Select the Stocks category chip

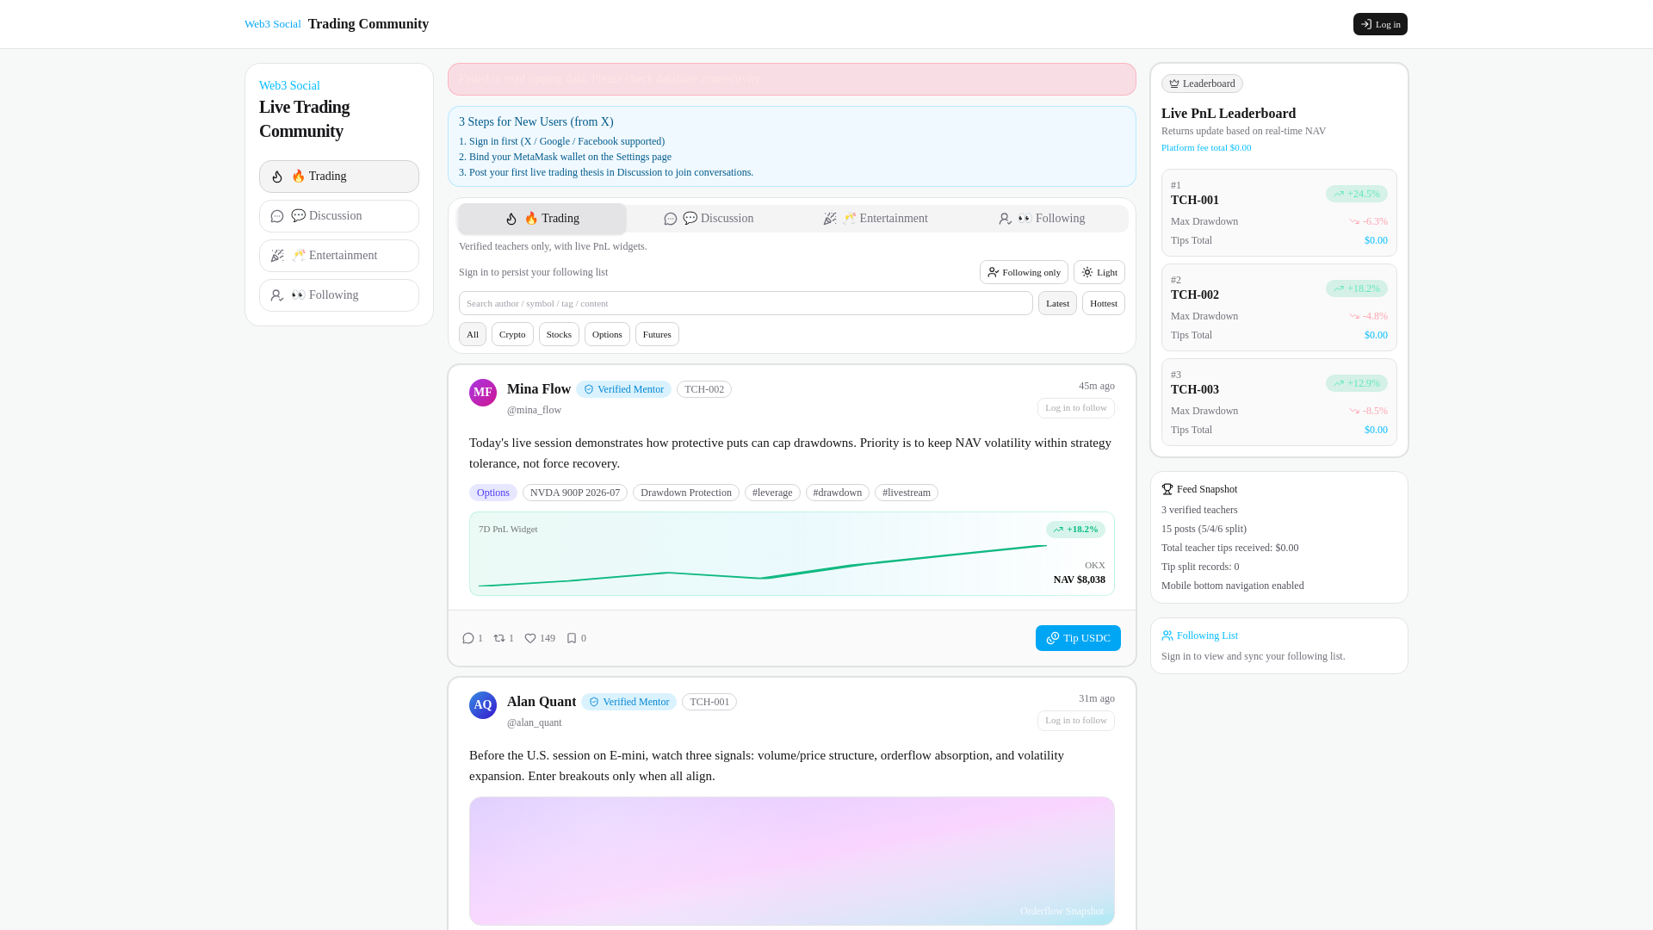559,334
